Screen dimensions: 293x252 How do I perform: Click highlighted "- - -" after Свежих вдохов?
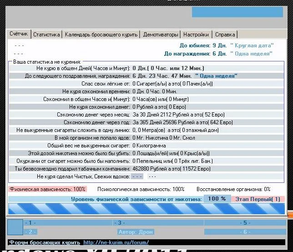click(x=137, y=176)
